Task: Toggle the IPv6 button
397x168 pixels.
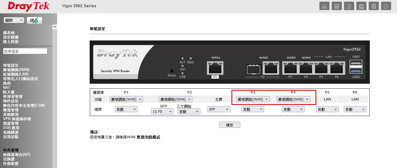Action: coord(34,20)
